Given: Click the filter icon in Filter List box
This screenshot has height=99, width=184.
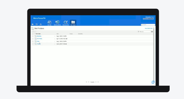Looking at the screenshot, I should 138,31.
